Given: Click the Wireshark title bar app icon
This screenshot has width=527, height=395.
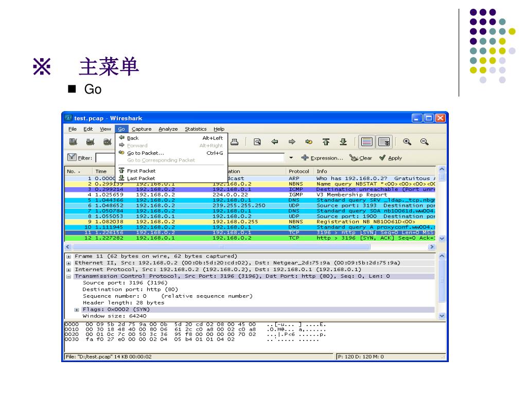Looking at the screenshot, I should point(68,118).
